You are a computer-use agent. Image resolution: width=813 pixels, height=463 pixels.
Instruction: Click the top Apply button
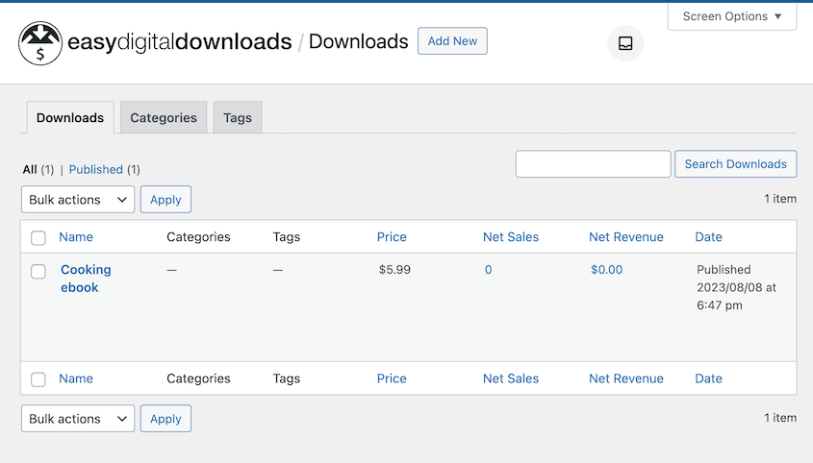165,200
